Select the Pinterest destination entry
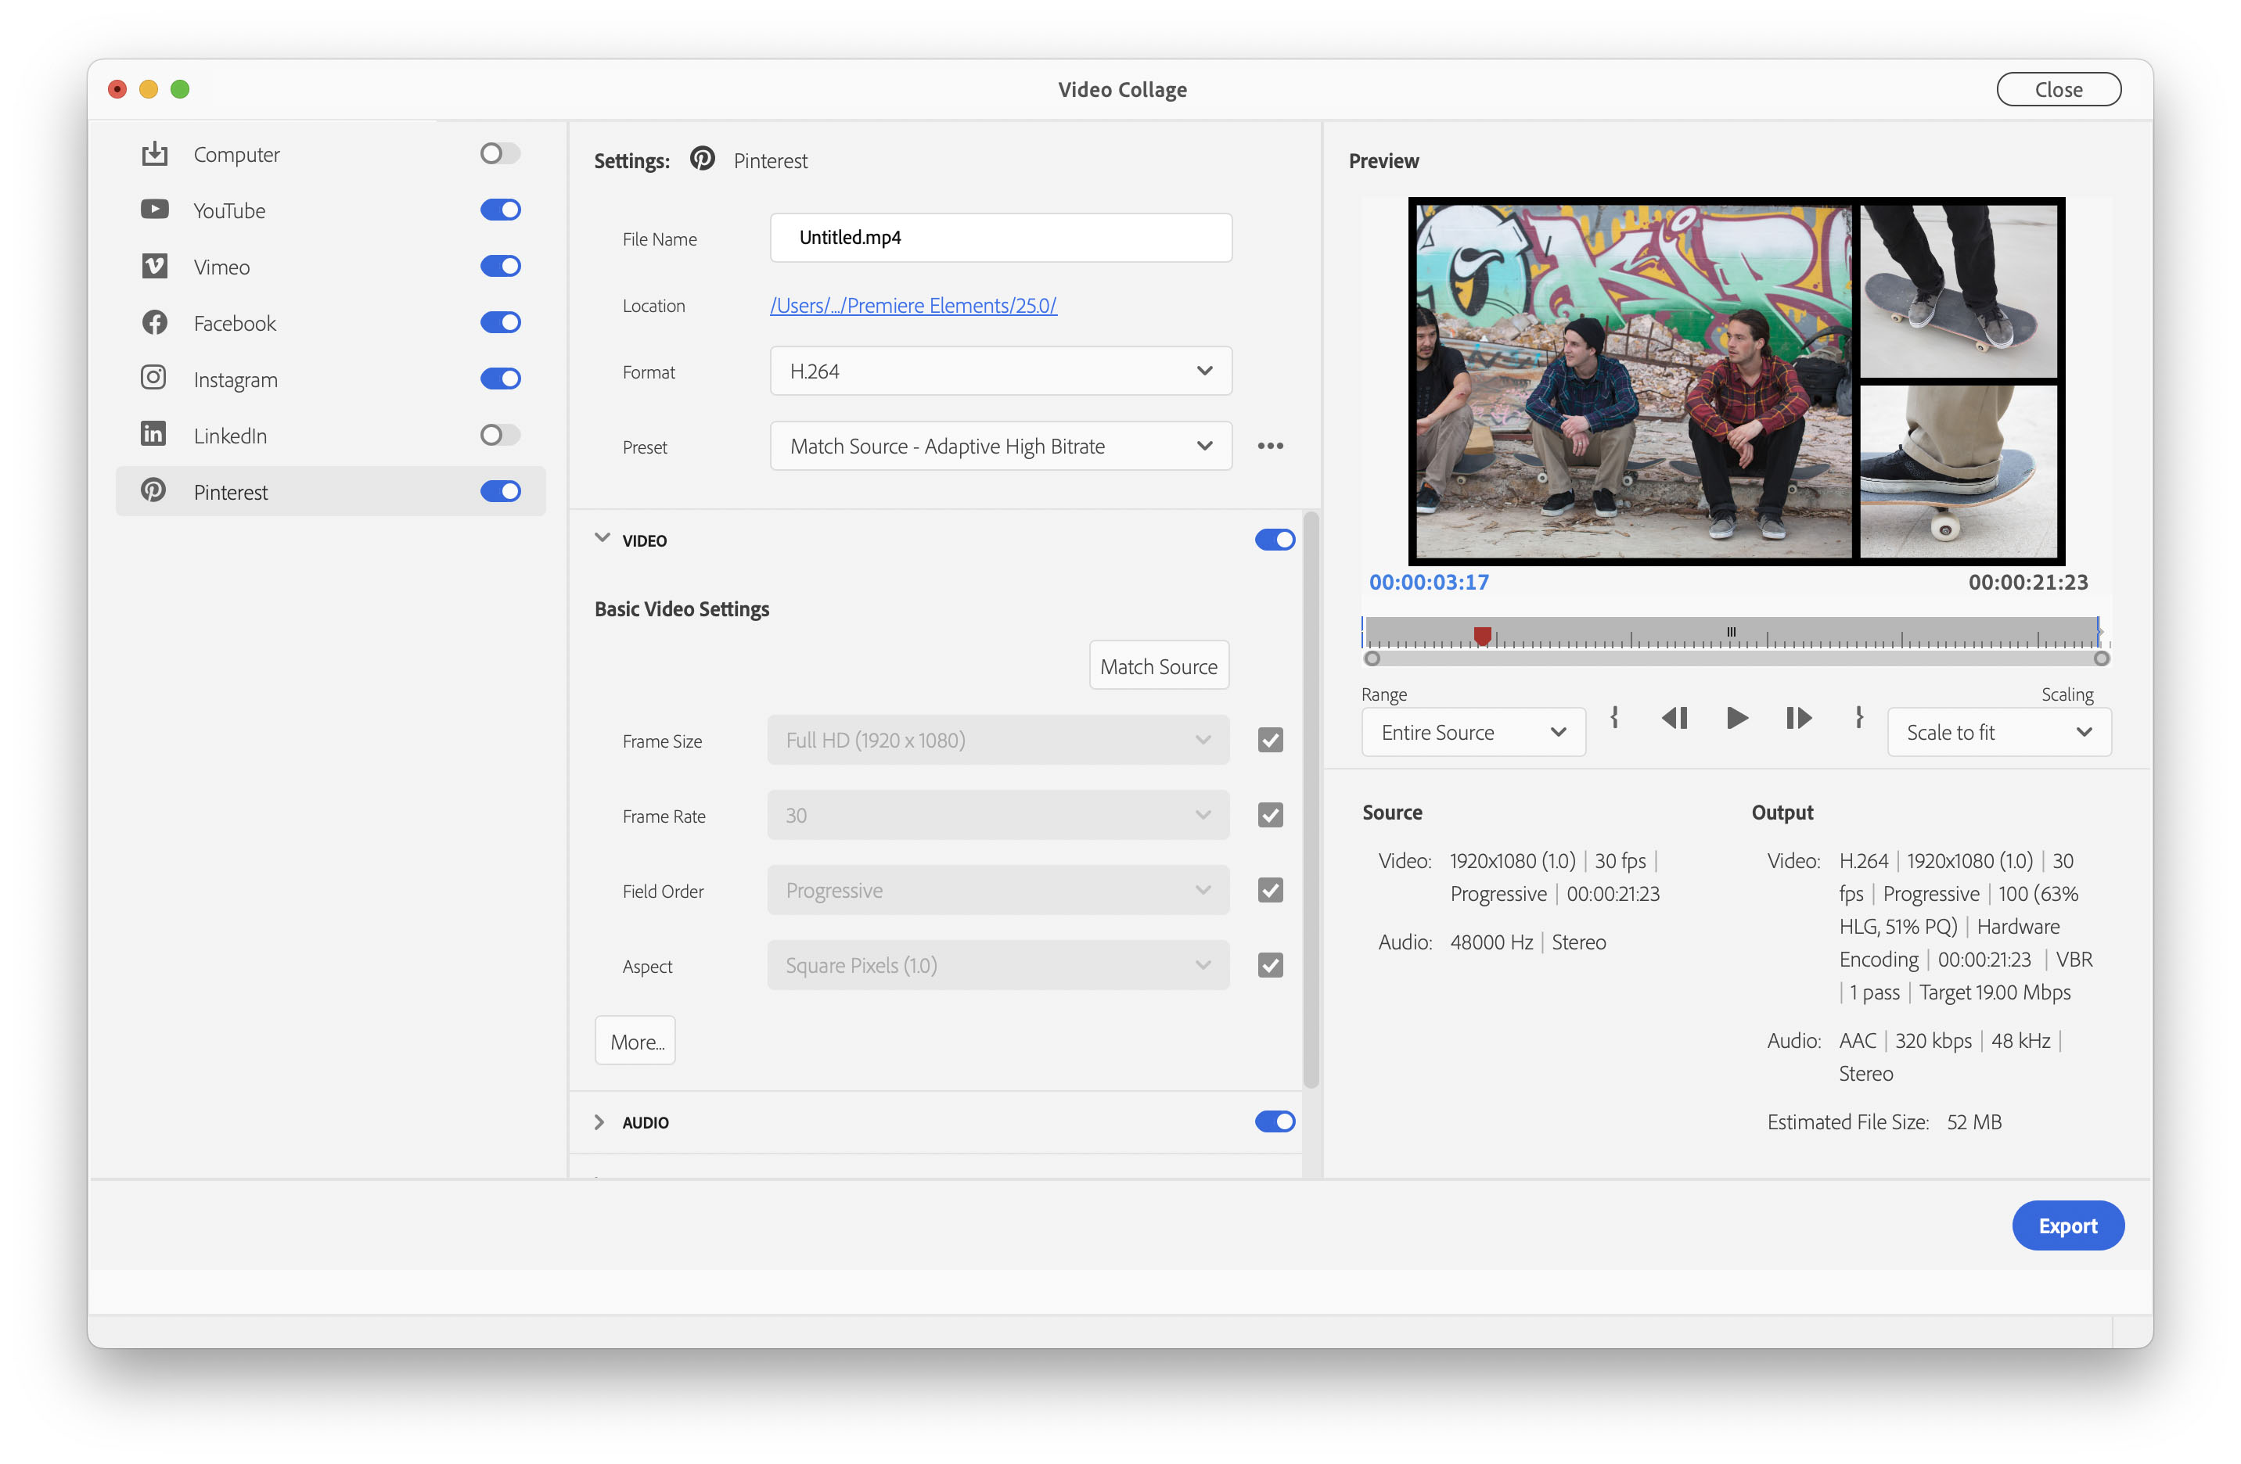Viewport: 2241px width, 1464px height. [231, 490]
